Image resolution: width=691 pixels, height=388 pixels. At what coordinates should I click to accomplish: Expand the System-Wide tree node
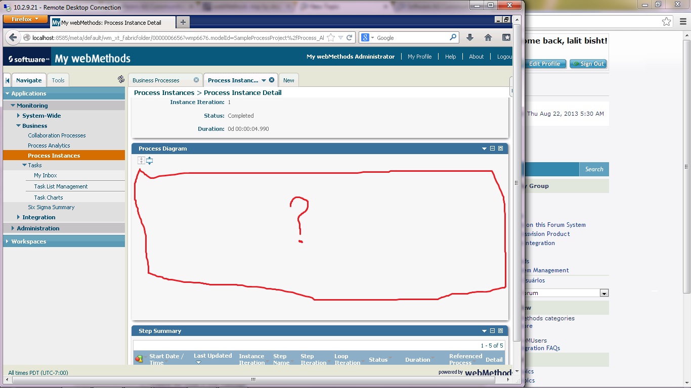tap(19, 116)
